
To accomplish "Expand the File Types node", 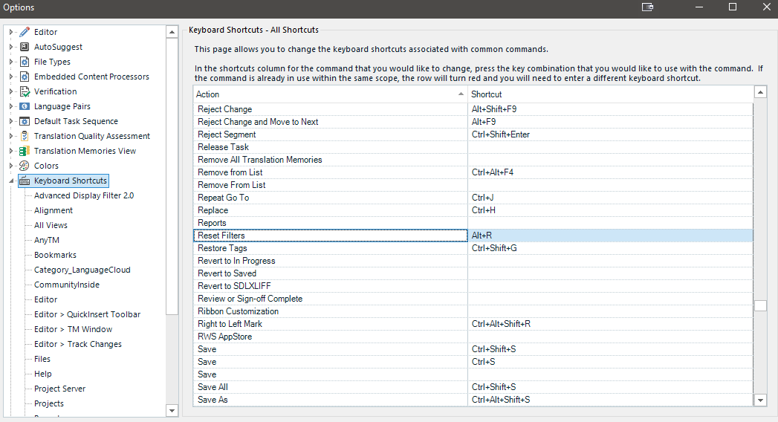I will tap(11, 62).
